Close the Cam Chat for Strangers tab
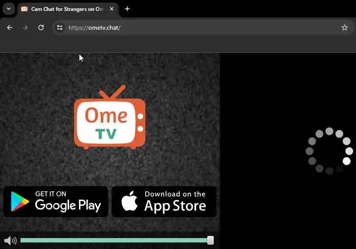 pos(112,9)
